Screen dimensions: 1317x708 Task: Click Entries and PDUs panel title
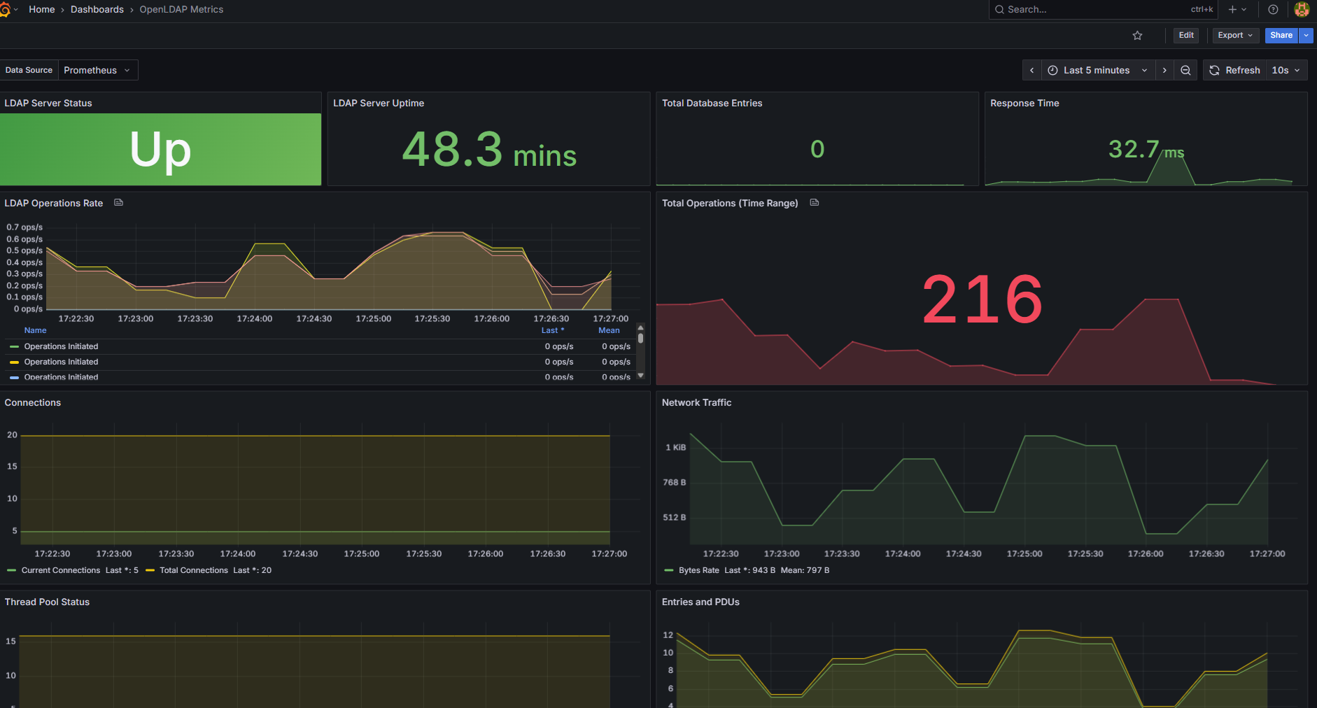(x=700, y=602)
